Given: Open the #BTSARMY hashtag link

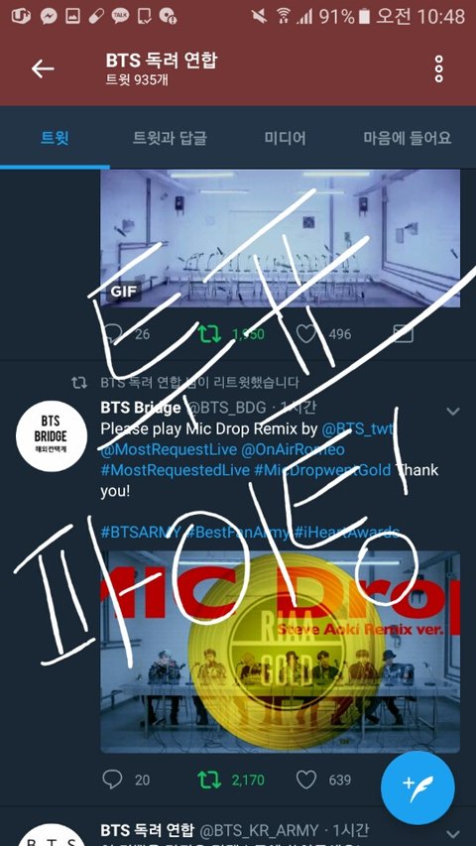Looking at the screenshot, I should 140,533.
